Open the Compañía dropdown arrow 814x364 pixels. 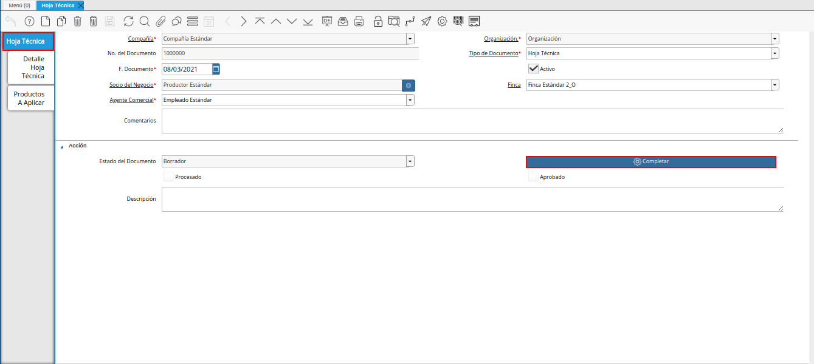[x=410, y=39]
